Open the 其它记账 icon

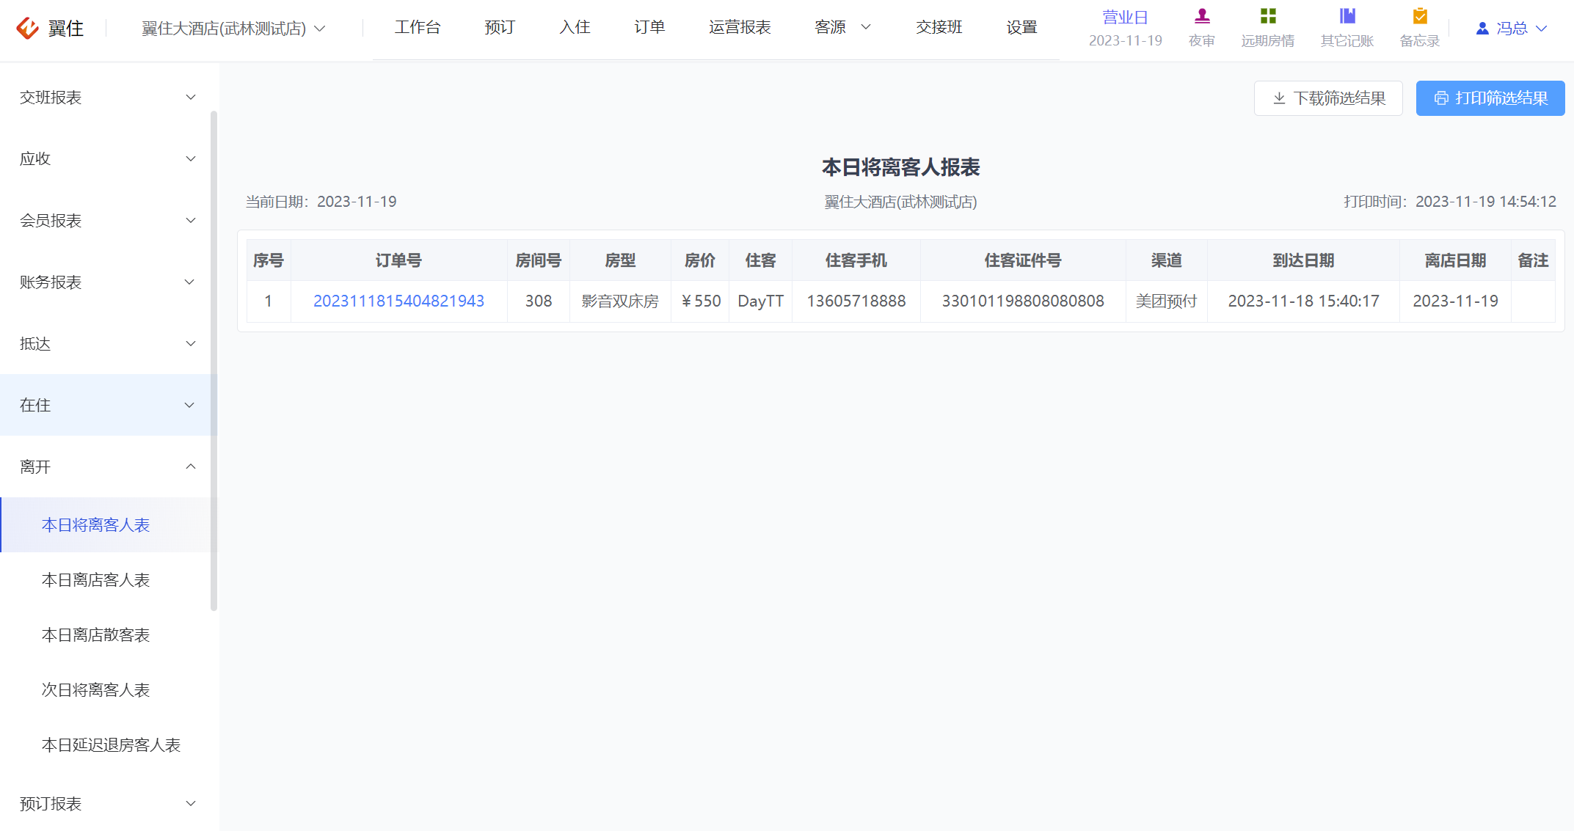pos(1347,16)
